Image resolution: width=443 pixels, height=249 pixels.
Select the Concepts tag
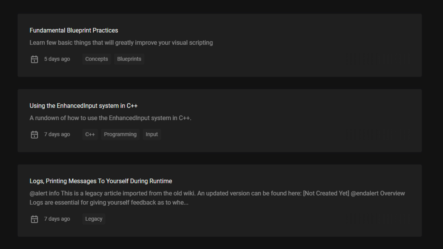coord(96,59)
